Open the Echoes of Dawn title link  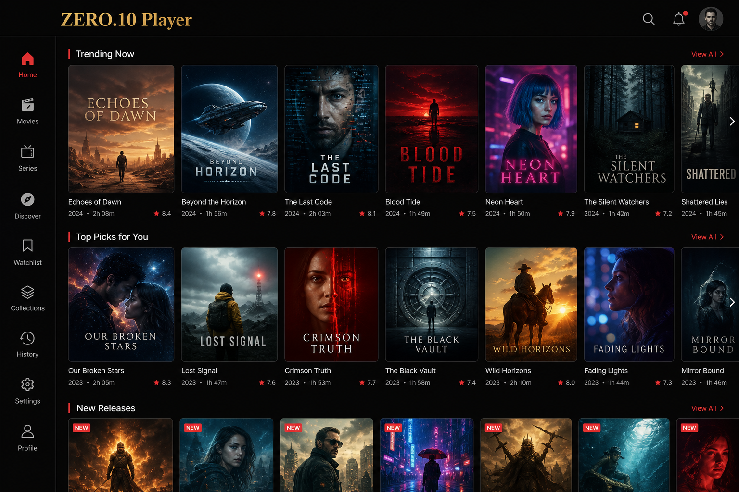pyautogui.click(x=95, y=202)
